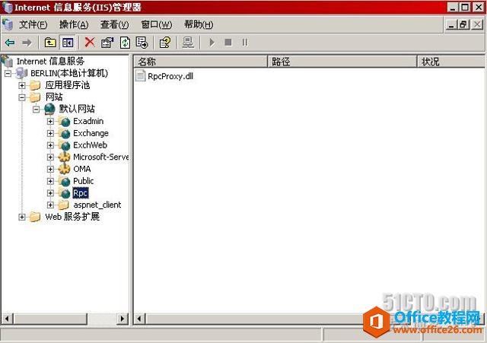Select the Internet 信息服务 root node
Image resolution: width=487 pixels, height=343 pixels.
pos(50,61)
